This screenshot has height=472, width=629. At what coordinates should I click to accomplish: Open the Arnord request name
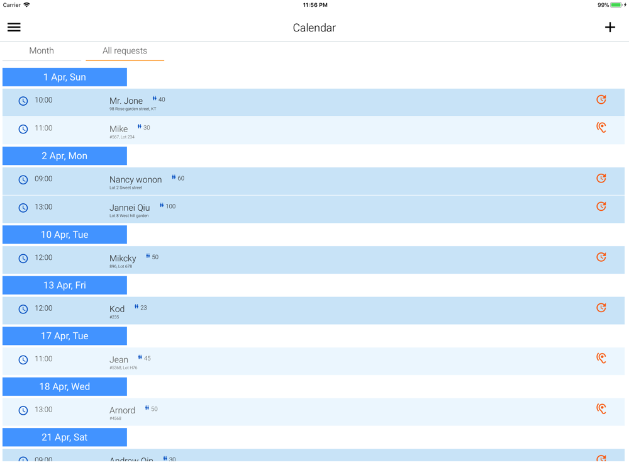tap(123, 410)
